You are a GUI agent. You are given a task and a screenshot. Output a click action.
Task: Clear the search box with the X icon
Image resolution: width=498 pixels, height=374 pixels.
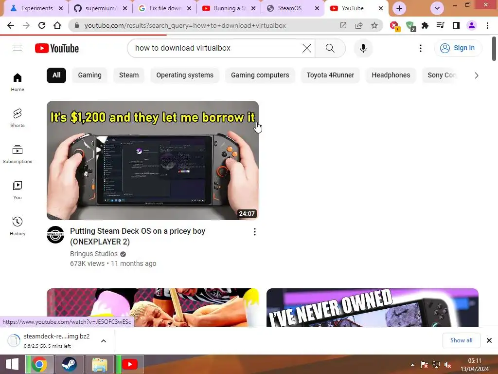tap(307, 48)
